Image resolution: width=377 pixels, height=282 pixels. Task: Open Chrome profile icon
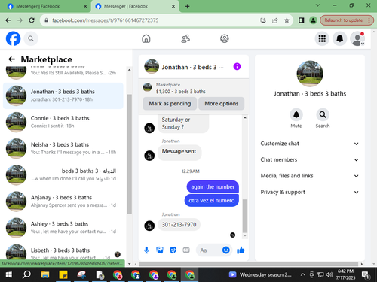click(x=313, y=20)
